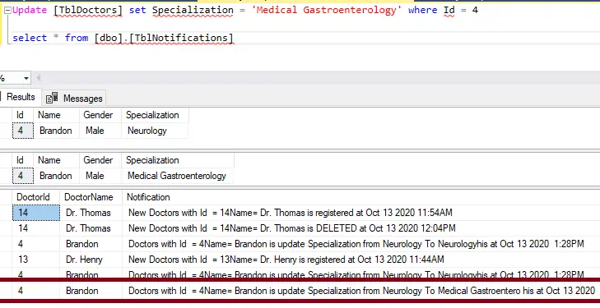The width and height of the screenshot is (600, 308).
Task: Click the Messages tab icon
Action: 52,98
